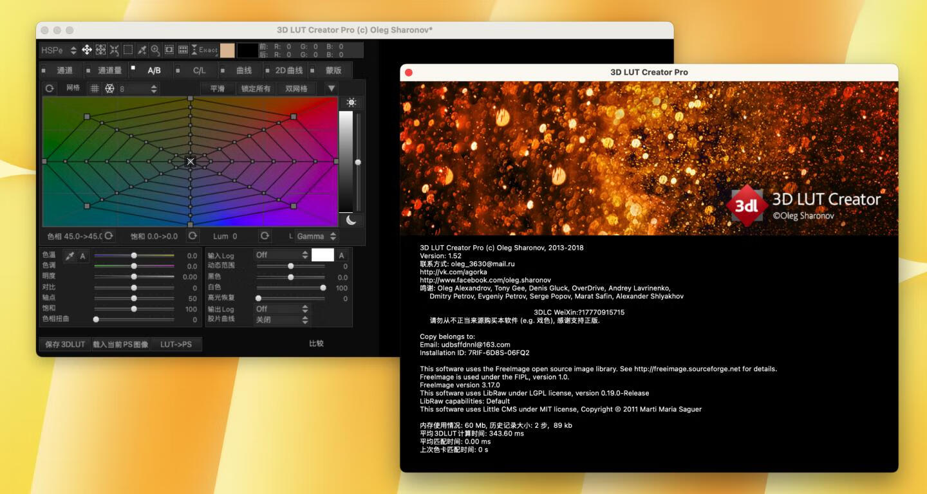Click the 色相 45.0->45.0 value field

coord(74,236)
